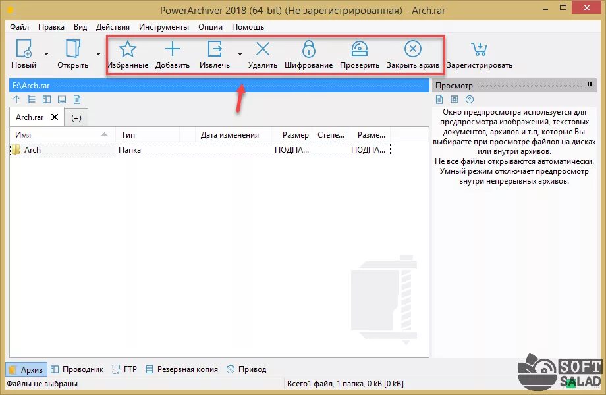This screenshot has height=395, width=606.
Task: Expand the Открыть button dropdown arrow
Action: point(98,54)
